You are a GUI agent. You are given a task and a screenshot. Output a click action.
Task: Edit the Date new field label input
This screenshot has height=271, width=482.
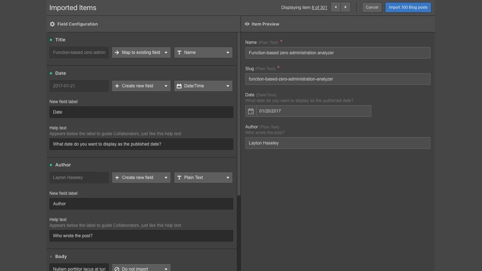click(x=141, y=112)
